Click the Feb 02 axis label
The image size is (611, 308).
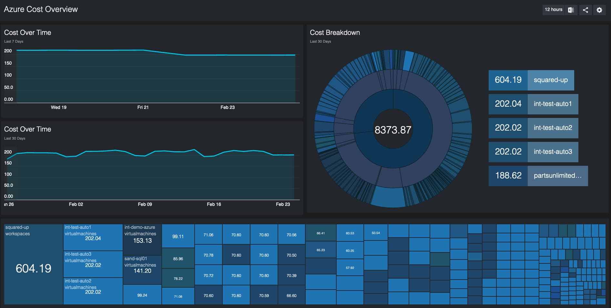pyautogui.click(x=76, y=204)
